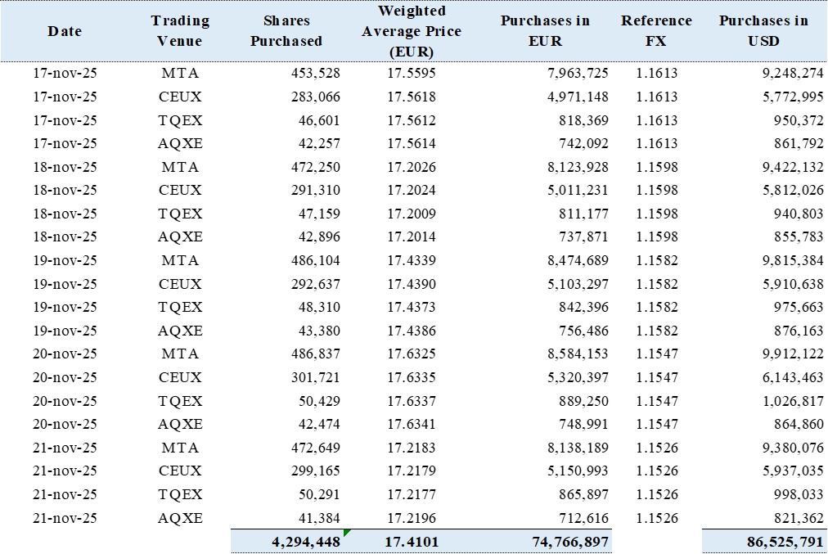Click the shares cell showing 453,528
The width and height of the screenshot is (828, 554).
[x=315, y=73]
